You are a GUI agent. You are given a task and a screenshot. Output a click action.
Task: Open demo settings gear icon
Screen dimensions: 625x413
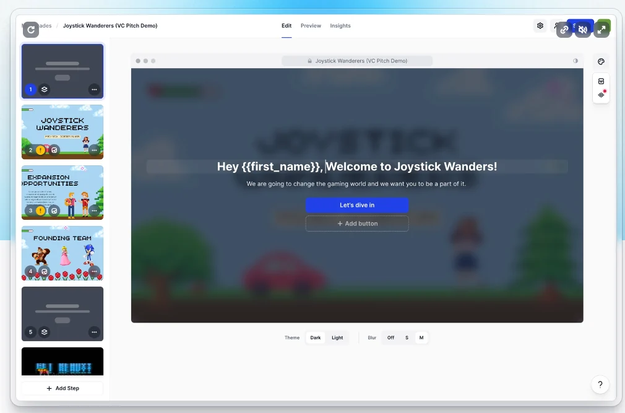tap(540, 25)
